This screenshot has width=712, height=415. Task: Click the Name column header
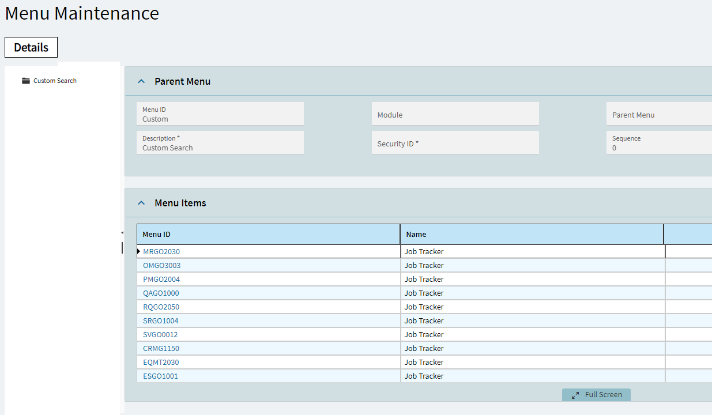pyautogui.click(x=532, y=234)
